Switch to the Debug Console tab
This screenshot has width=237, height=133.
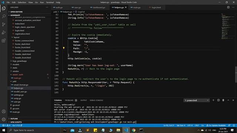pos(96,100)
